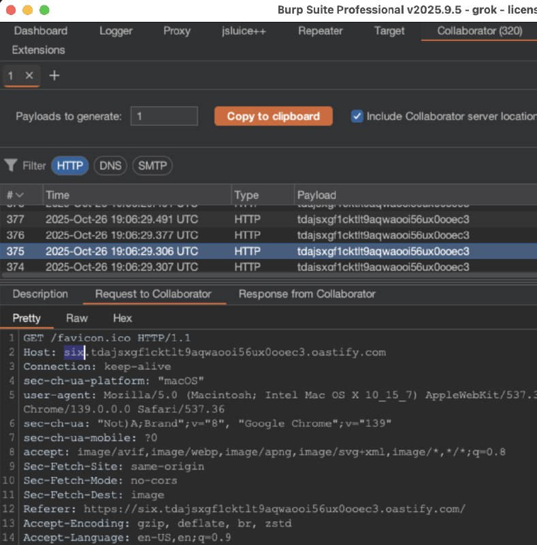Image resolution: width=537 pixels, height=545 pixels.
Task: Close Collaborator tab number 1
Action: tap(29, 76)
